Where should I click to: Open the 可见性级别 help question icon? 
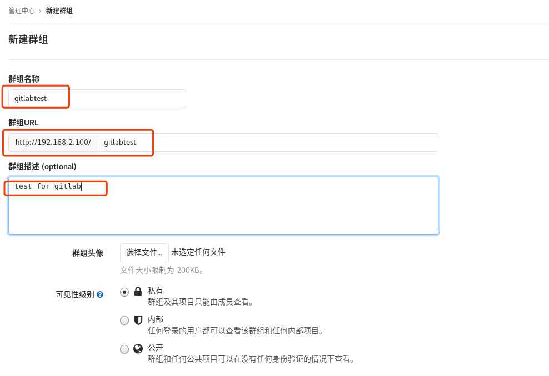[99, 294]
